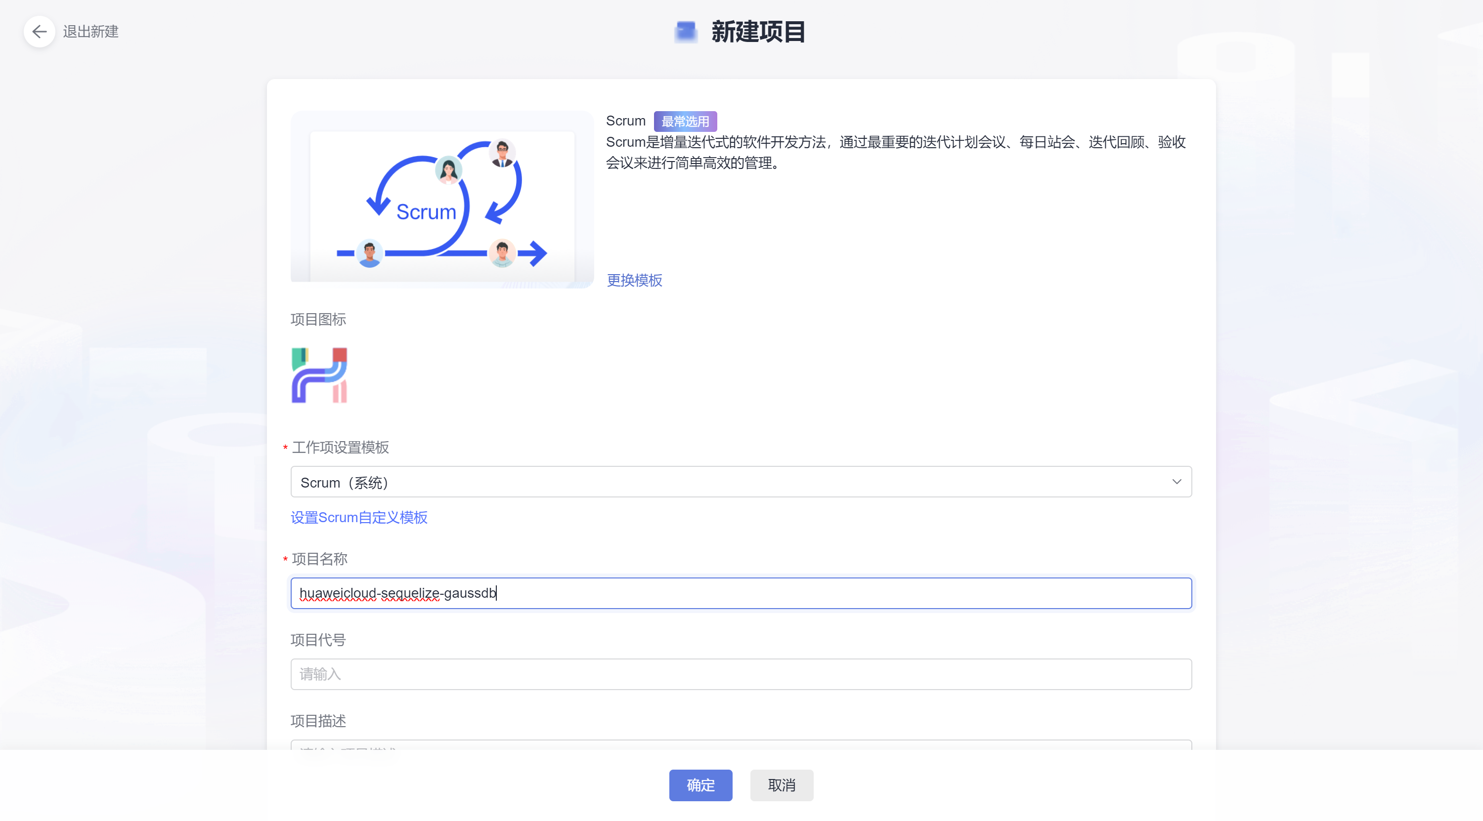
Task: Click the 项目图标 label
Action: (318, 319)
